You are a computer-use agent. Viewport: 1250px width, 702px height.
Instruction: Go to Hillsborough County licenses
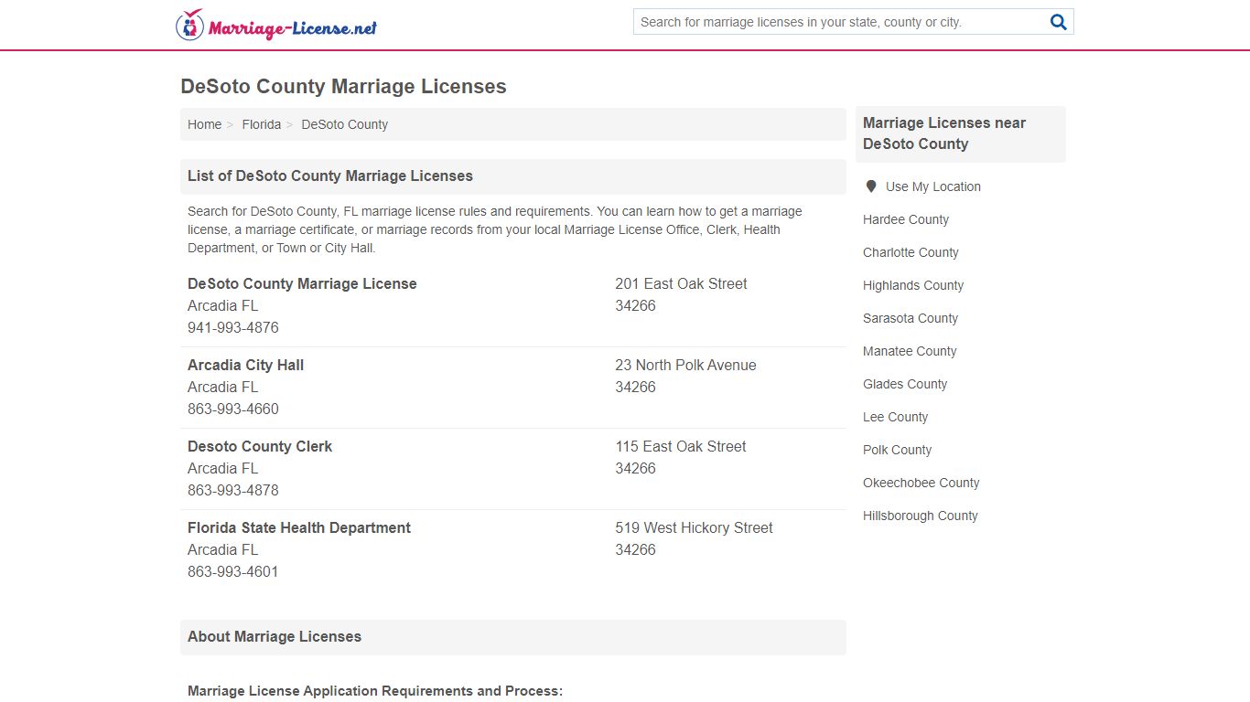921,516
